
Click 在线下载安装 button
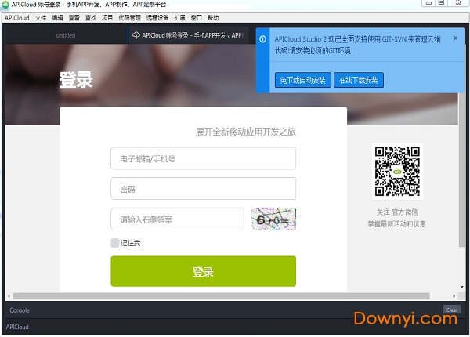coord(358,80)
